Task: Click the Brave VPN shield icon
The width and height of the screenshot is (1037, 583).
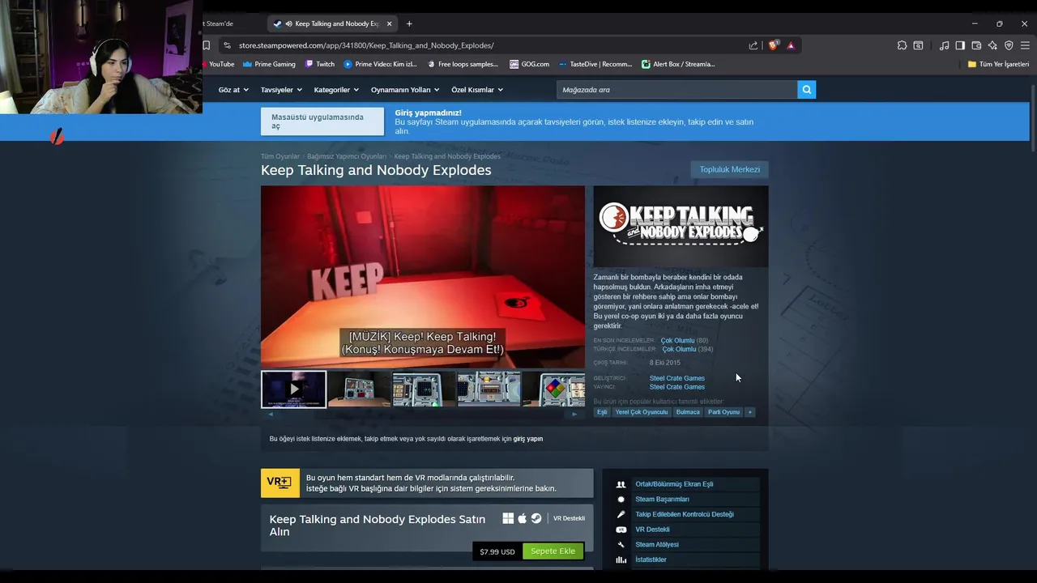Action: (x=1009, y=45)
